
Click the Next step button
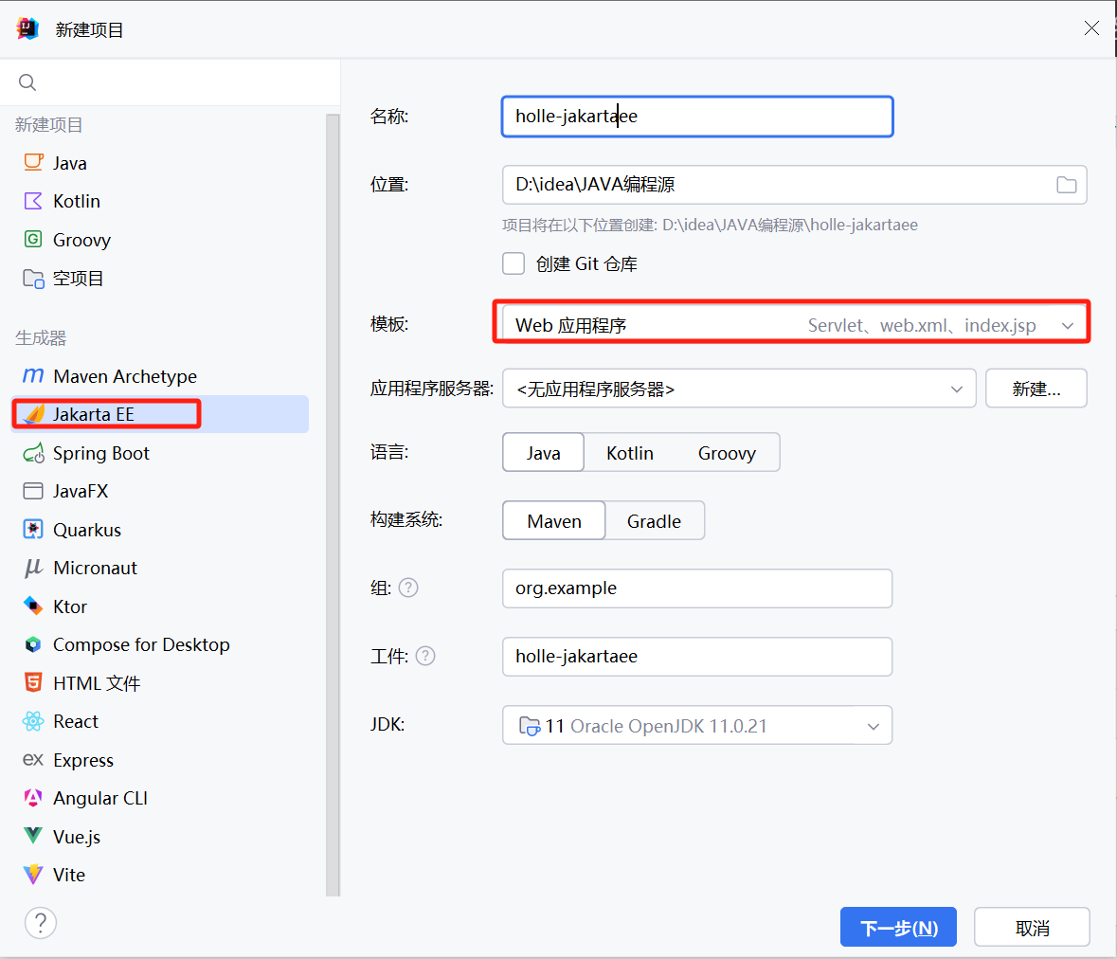[898, 928]
